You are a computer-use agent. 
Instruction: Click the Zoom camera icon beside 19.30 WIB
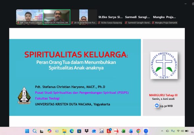pyautogui.click(x=157, y=105)
